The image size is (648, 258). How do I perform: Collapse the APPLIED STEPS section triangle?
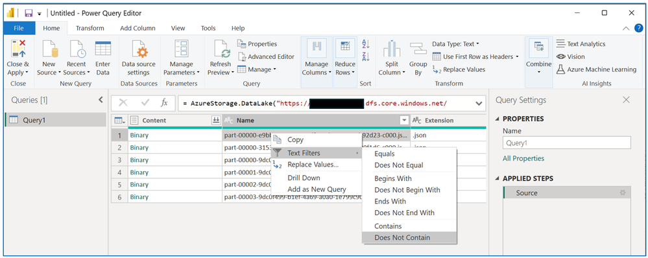pyautogui.click(x=497, y=179)
